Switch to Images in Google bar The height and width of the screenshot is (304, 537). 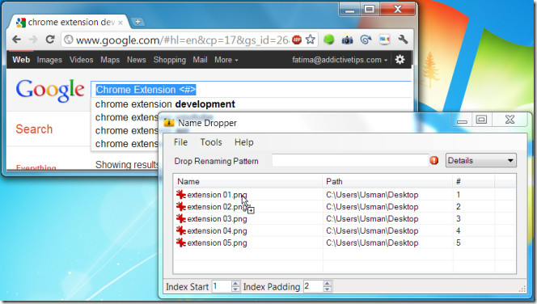click(49, 60)
